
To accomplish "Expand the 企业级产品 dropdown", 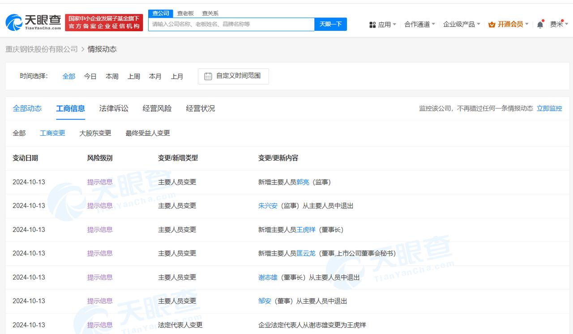I will (462, 24).
